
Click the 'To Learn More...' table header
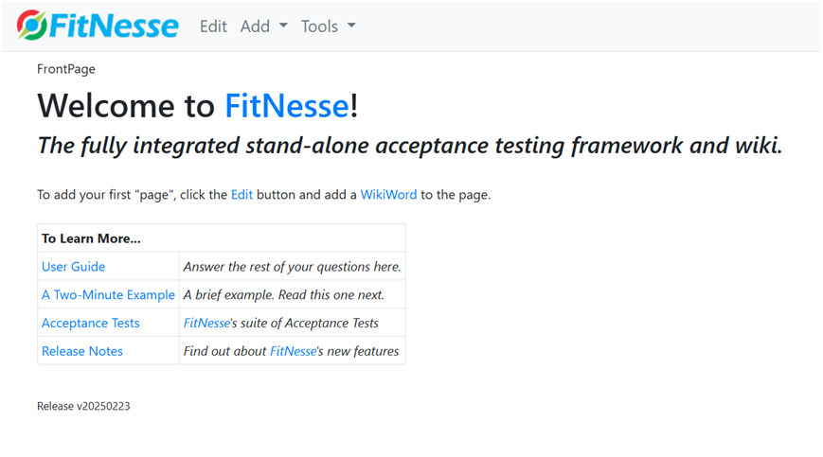coord(91,238)
